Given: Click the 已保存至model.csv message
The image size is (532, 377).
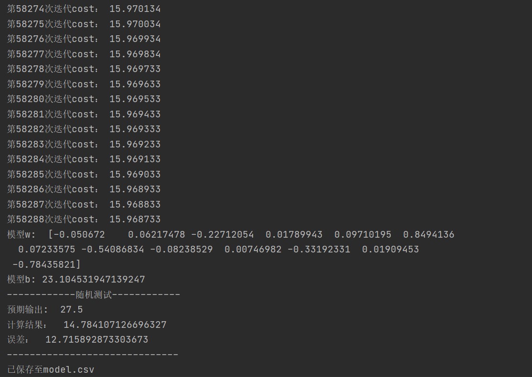Looking at the screenshot, I should point(51,369).
